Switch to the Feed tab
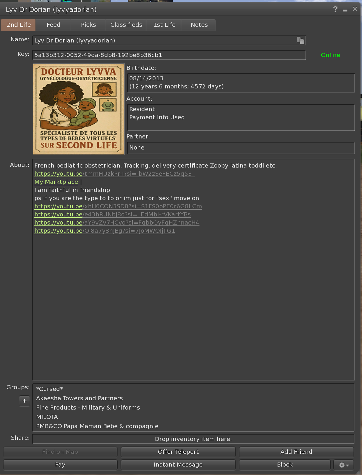Image resolution: width=362 pixels, height=475 pixels. pyautogui.click(x=53, y=25)
